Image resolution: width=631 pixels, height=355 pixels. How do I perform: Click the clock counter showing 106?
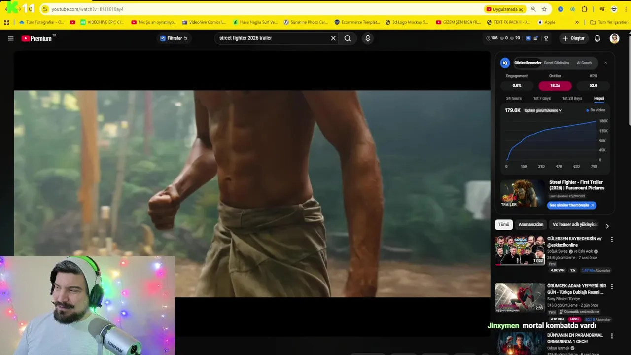[491, 38]
